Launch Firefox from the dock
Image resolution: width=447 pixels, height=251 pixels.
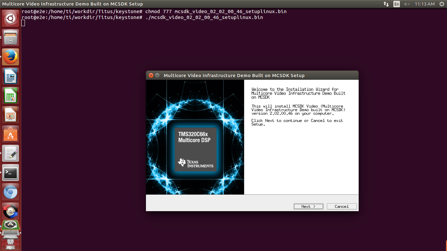coord(11,57)
